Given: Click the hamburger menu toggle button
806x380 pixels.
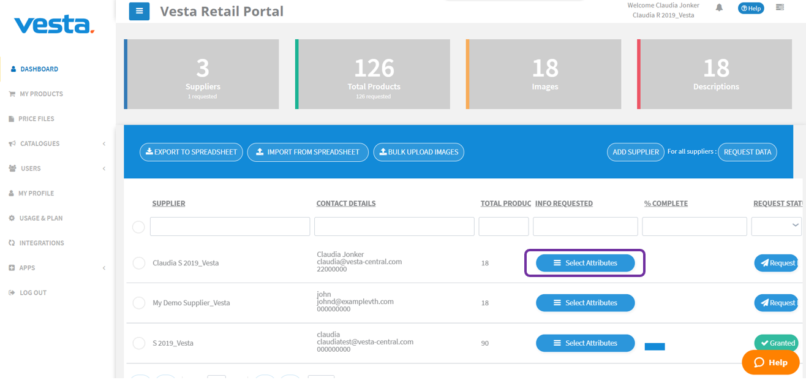Looking at the screenshot, I should 139,11.
